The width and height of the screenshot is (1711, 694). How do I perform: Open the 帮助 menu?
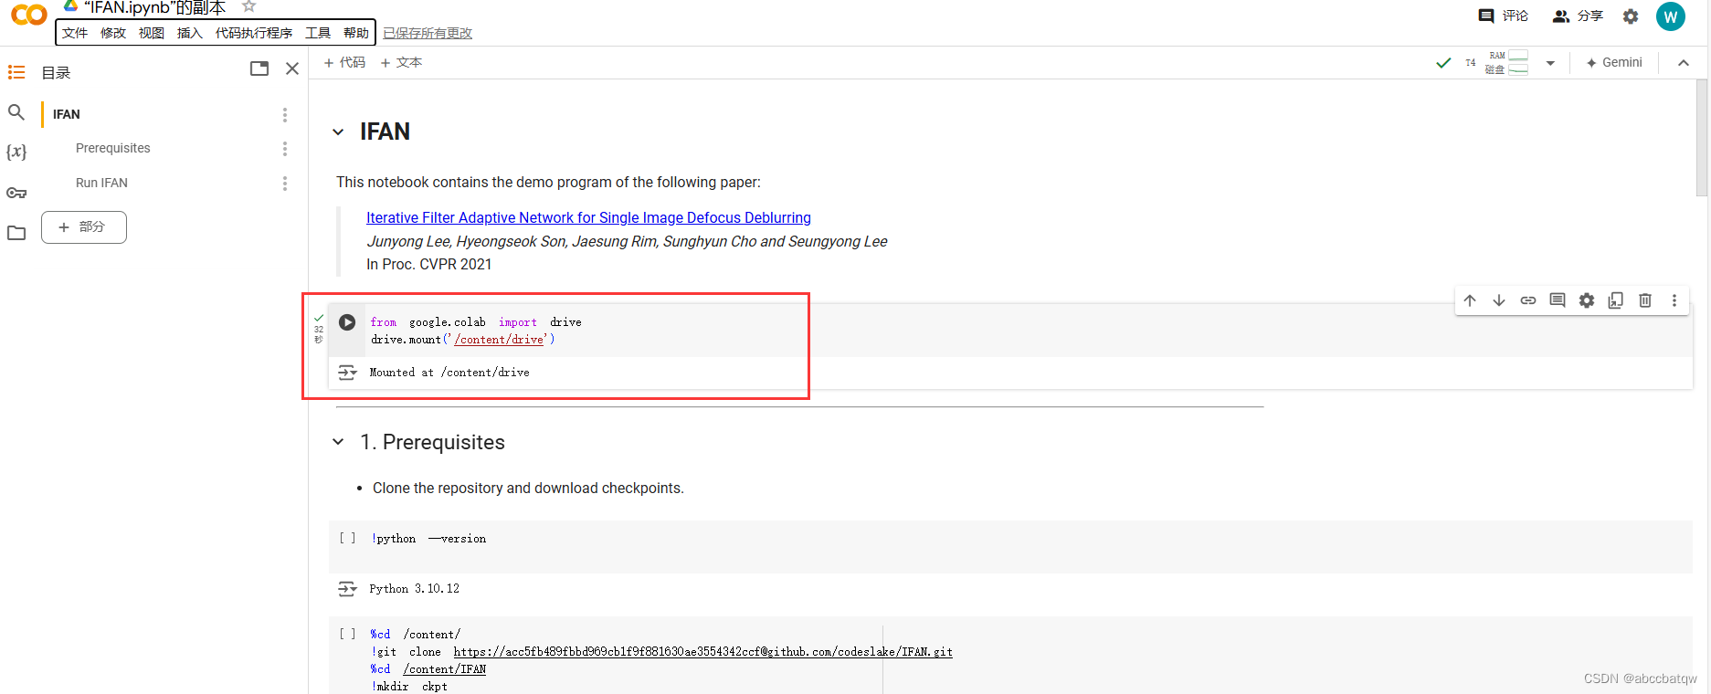tap(356, 33)
